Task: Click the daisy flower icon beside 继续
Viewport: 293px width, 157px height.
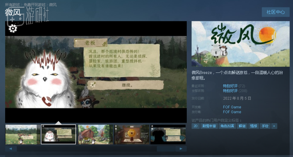Action: [93, 85]
